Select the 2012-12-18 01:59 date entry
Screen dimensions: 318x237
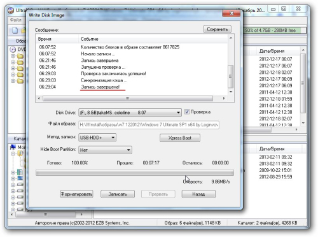coord(275,99)
